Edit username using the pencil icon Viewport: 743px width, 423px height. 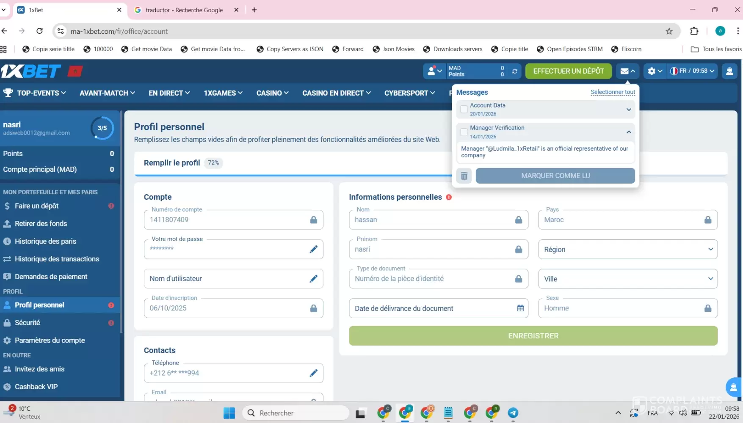coord(313,279)
